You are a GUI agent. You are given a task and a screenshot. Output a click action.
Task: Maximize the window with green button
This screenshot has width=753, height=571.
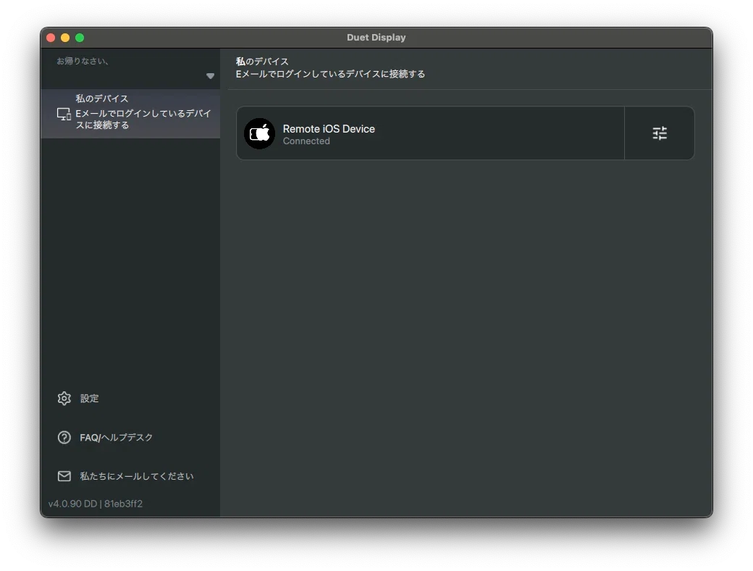[x=80, y=38]
